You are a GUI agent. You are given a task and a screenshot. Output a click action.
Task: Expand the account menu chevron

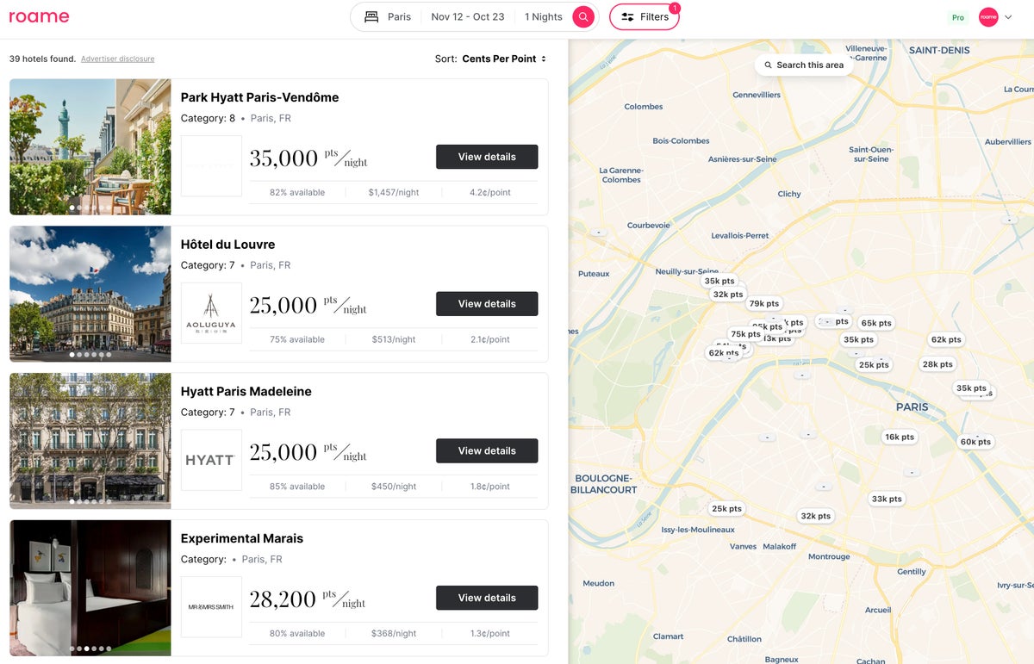(1007, 16)
